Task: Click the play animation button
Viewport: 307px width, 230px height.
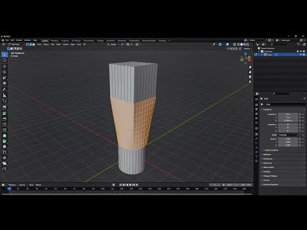Action: click(130, 185)
